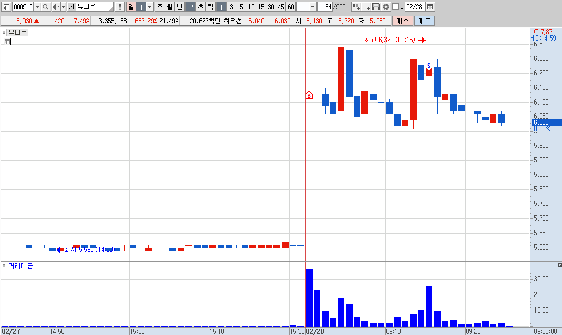Viewport: 562px width, 335px height.
Task: Expand the stock code 000910 dropdown
Action: point(37,7)
